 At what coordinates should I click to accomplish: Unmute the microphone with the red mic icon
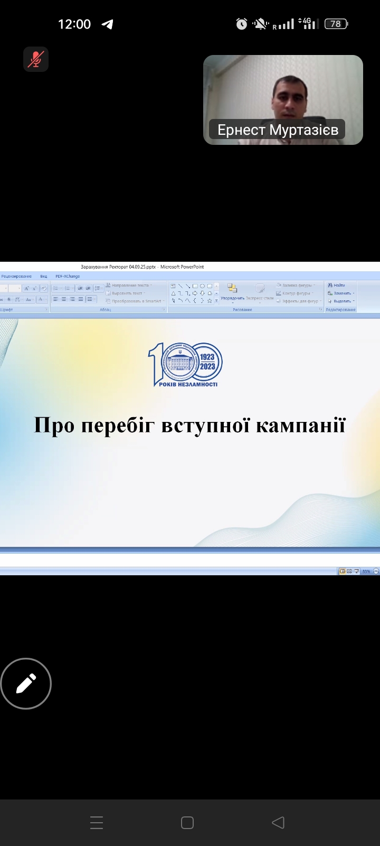pos(35,59)
